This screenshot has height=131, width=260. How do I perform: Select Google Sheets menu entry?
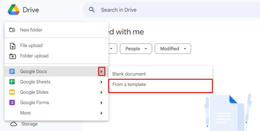[x=57, y=82]
